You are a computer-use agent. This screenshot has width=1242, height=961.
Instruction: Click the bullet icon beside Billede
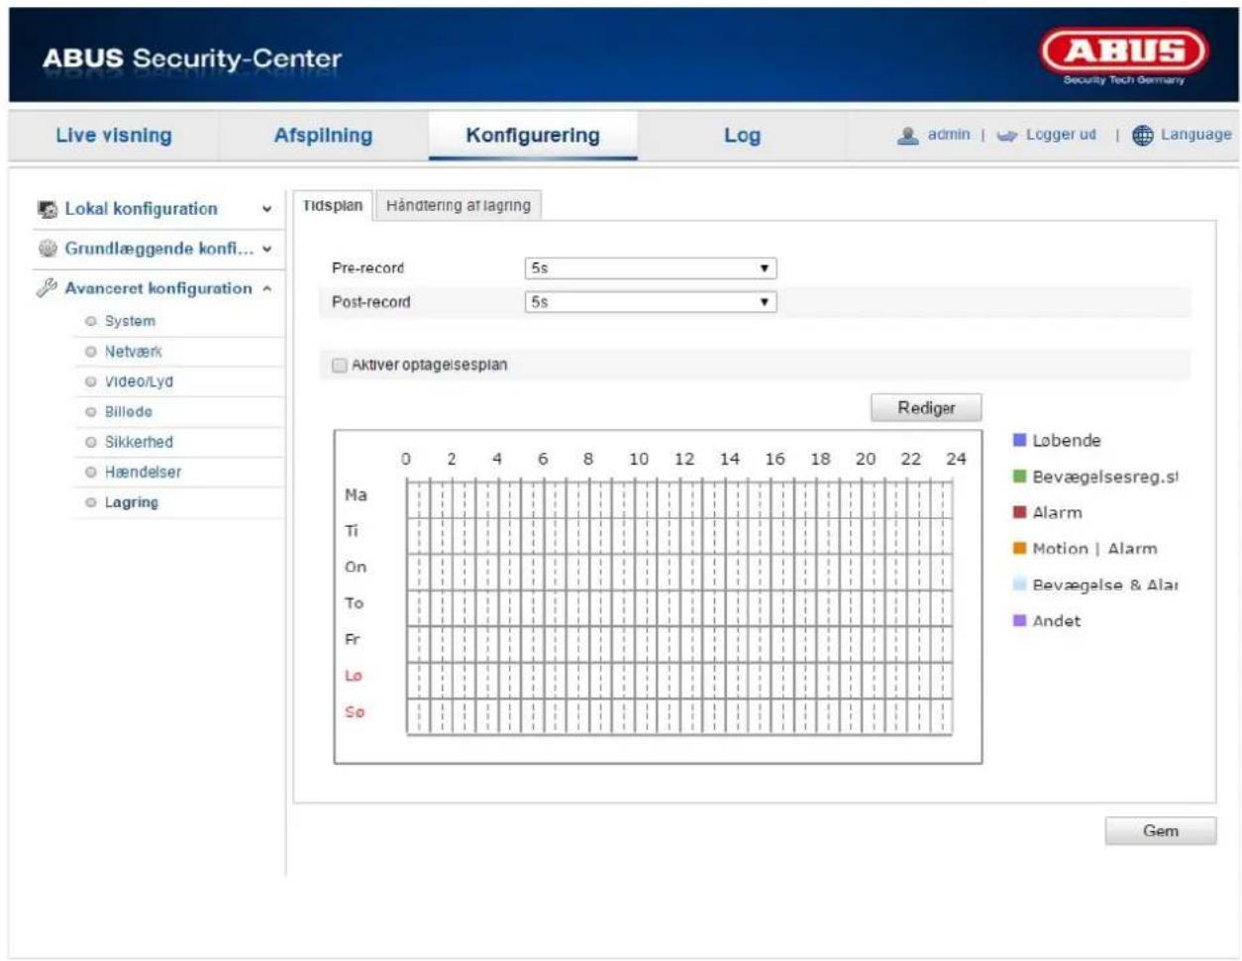91,412
